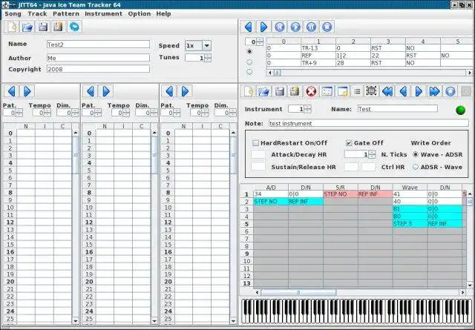Select ADSR - Wave write order
Viewport: 475px width, 330px height.
click(416, 167)
